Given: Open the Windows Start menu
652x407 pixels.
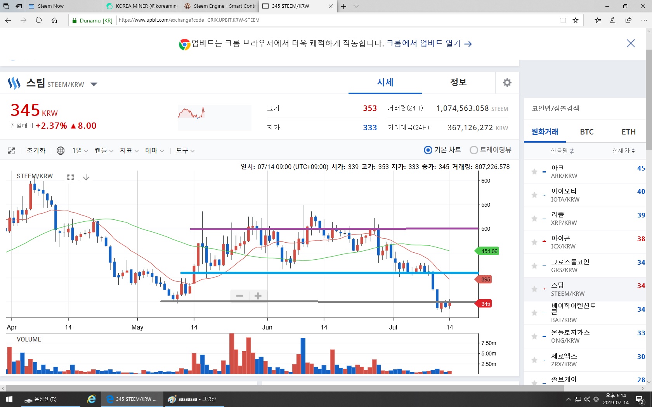Looking at the screenshot, I should pyautogui.click(x=9, y=399).
